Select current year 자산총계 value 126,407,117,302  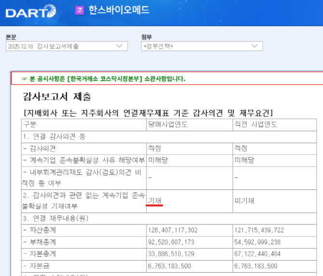pos(174,230)
